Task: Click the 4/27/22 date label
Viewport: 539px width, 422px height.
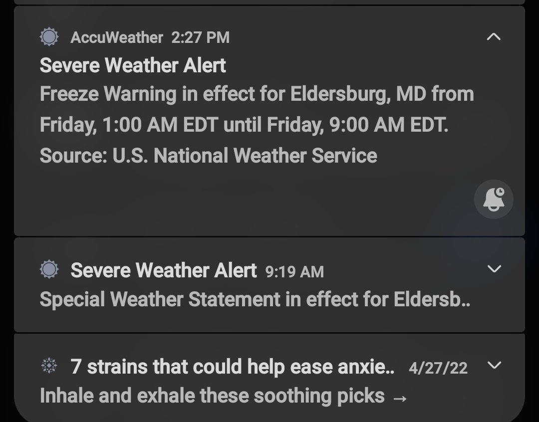Action: coord(438,369)
